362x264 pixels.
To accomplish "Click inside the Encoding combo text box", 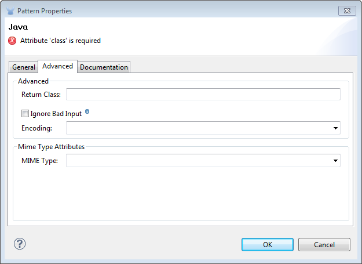I will coord(198,128).
